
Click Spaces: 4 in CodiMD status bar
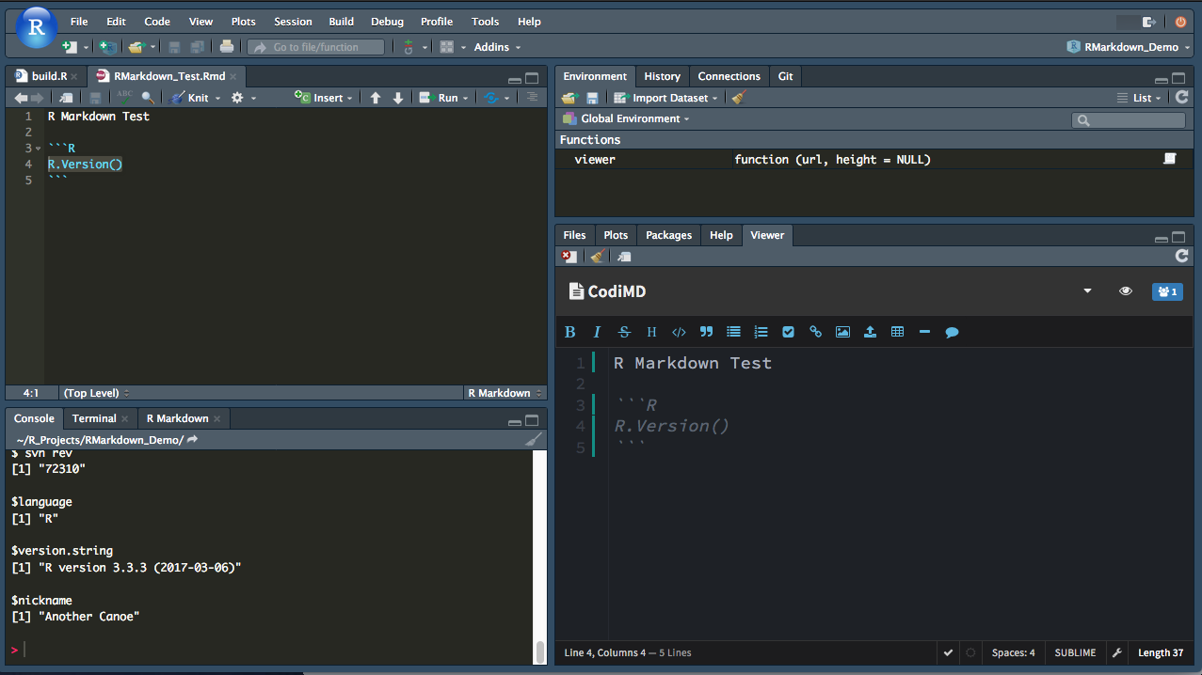1014,652
